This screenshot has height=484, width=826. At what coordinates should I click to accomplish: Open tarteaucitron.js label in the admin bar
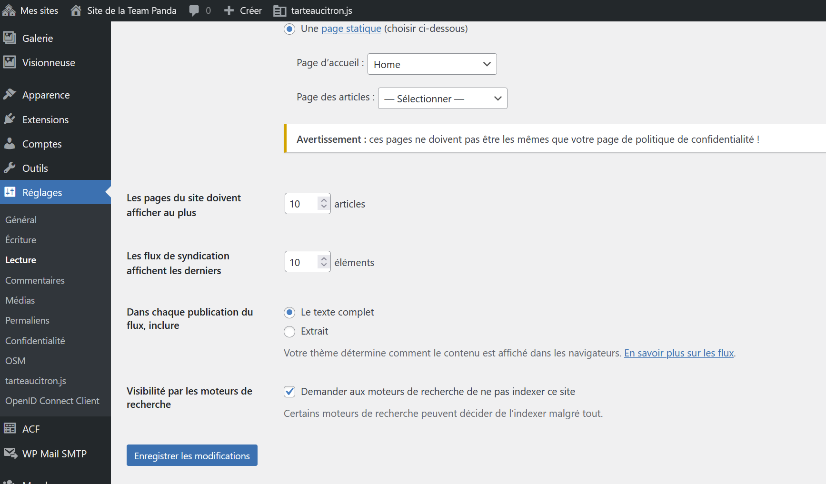pos(322,10)
